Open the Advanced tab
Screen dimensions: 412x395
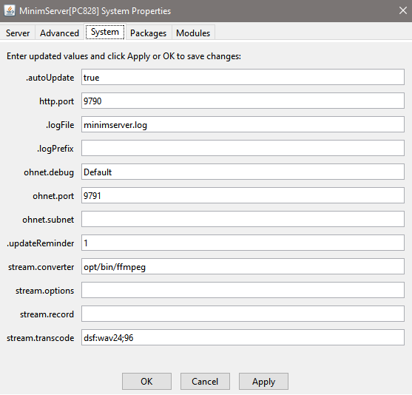tap(59, 33)
